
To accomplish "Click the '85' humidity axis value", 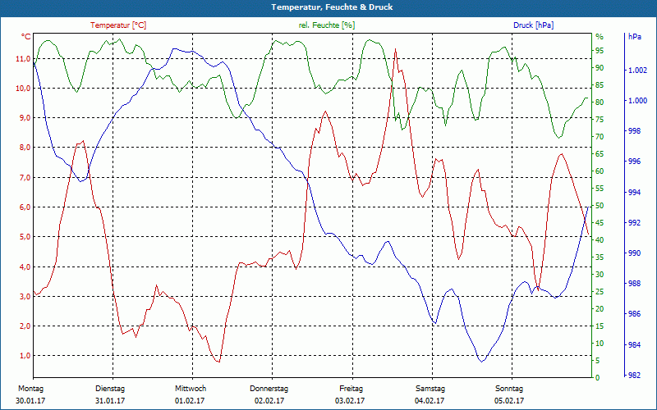I will point(600,85).
